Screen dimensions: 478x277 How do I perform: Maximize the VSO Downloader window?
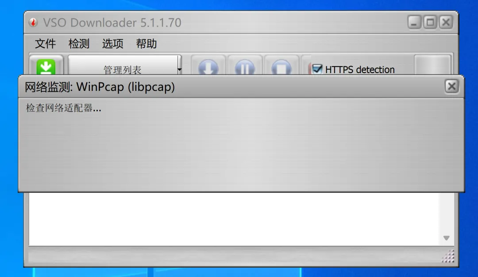pyautogui.click(x=430, y=22)
